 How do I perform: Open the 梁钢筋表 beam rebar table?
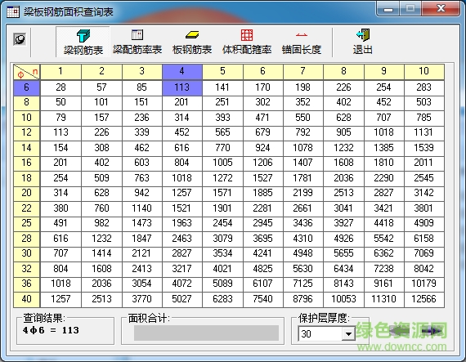click(x=83, y=42)
